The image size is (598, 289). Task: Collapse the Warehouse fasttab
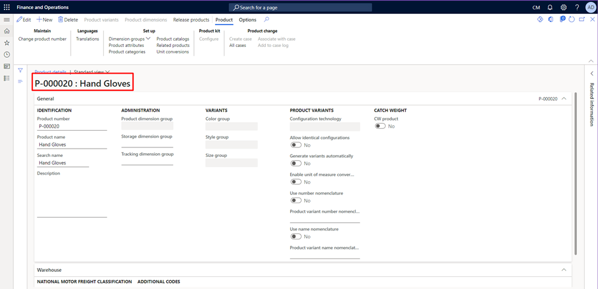tap(564, 269)
